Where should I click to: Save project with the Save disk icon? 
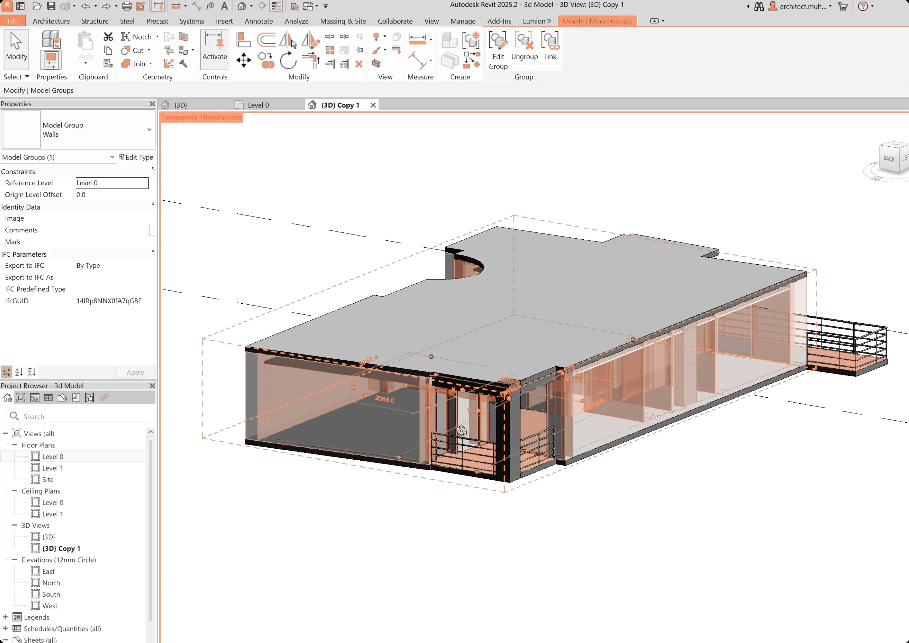pyautogui.click(x=51, y=6)
